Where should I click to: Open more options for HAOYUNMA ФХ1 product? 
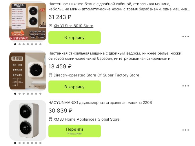[185, 130]
